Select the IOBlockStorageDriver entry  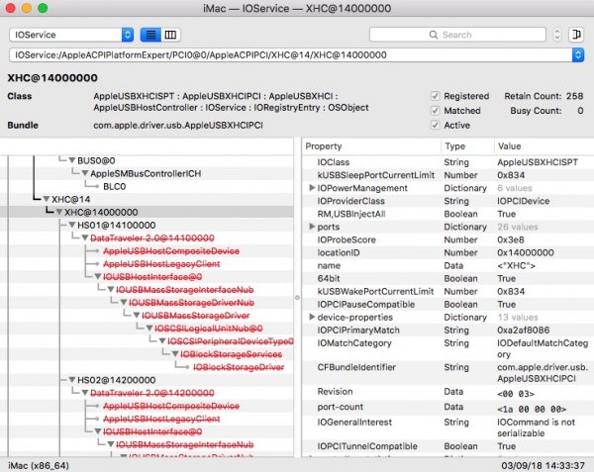click(239, 367)
